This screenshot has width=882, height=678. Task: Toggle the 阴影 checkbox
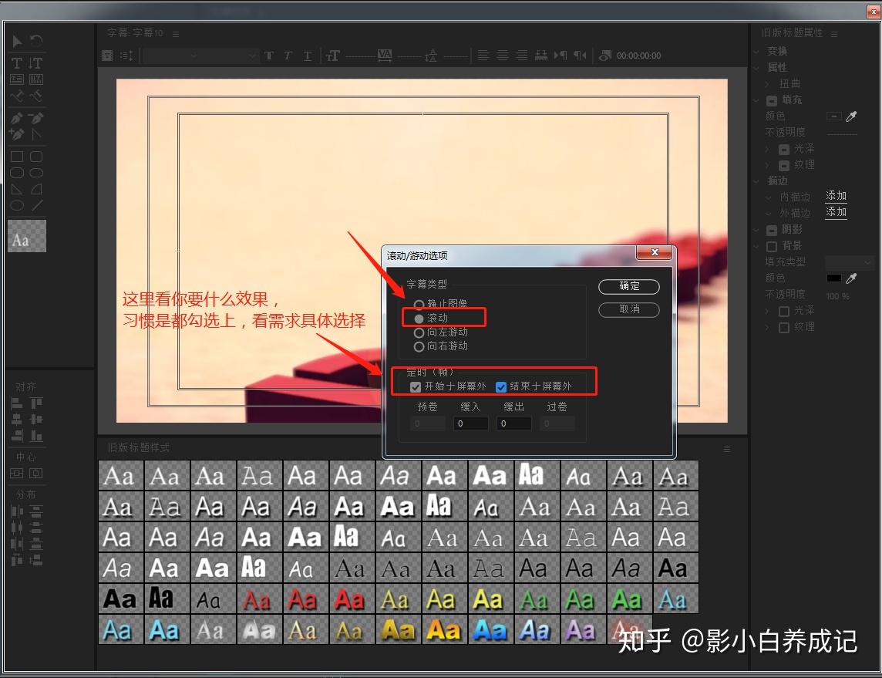[x=772, y=230]
